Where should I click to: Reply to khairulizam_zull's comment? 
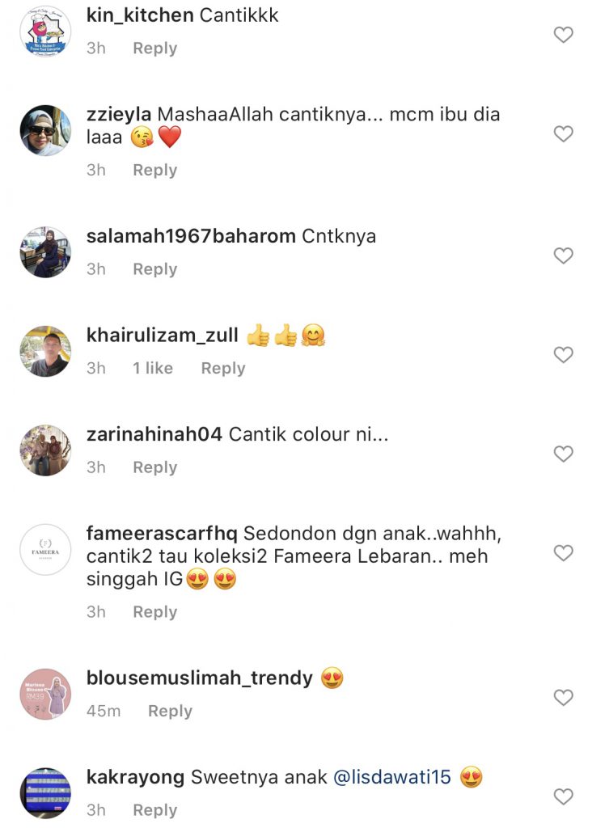[x=223, y=368]
